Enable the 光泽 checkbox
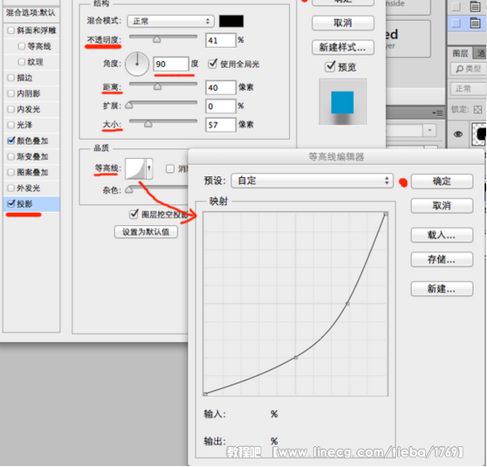 [x=10, y=125]
